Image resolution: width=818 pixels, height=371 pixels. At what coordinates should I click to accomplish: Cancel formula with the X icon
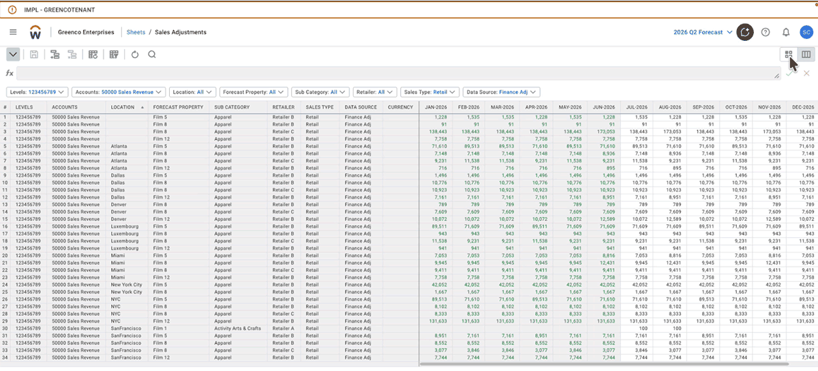click(x=806, y=73)
